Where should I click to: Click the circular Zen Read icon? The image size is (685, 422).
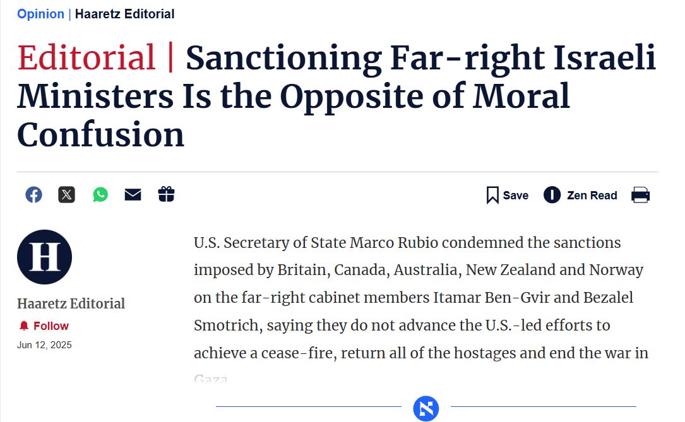[x=552, y=195]
